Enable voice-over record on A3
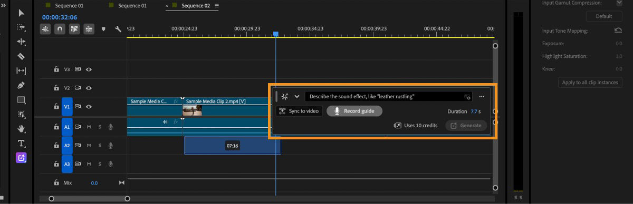The image size is (633, 204). 110,164
